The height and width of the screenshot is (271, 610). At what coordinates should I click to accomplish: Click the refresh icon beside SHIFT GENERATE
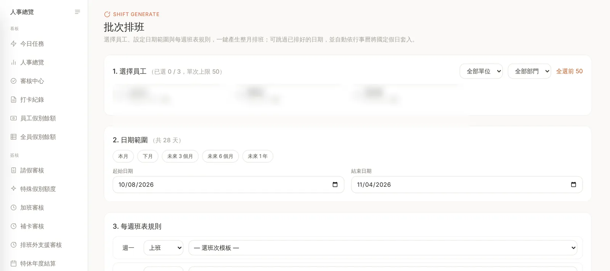[107, 14]
